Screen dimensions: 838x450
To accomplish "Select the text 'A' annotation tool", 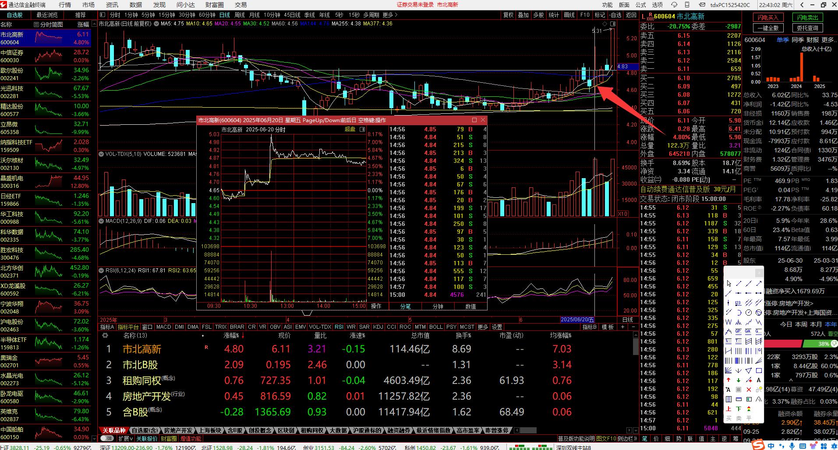I will 759,380.
